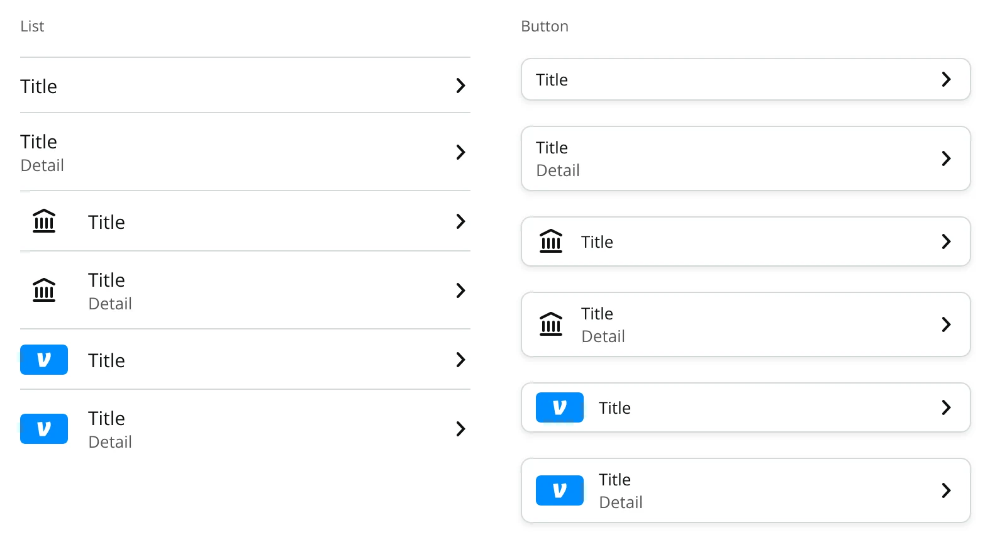Viewport: 990px width, 542px height.
Task: Open the chevron on the Venmo Title-only List row
Action: click(x=461, y=360)
